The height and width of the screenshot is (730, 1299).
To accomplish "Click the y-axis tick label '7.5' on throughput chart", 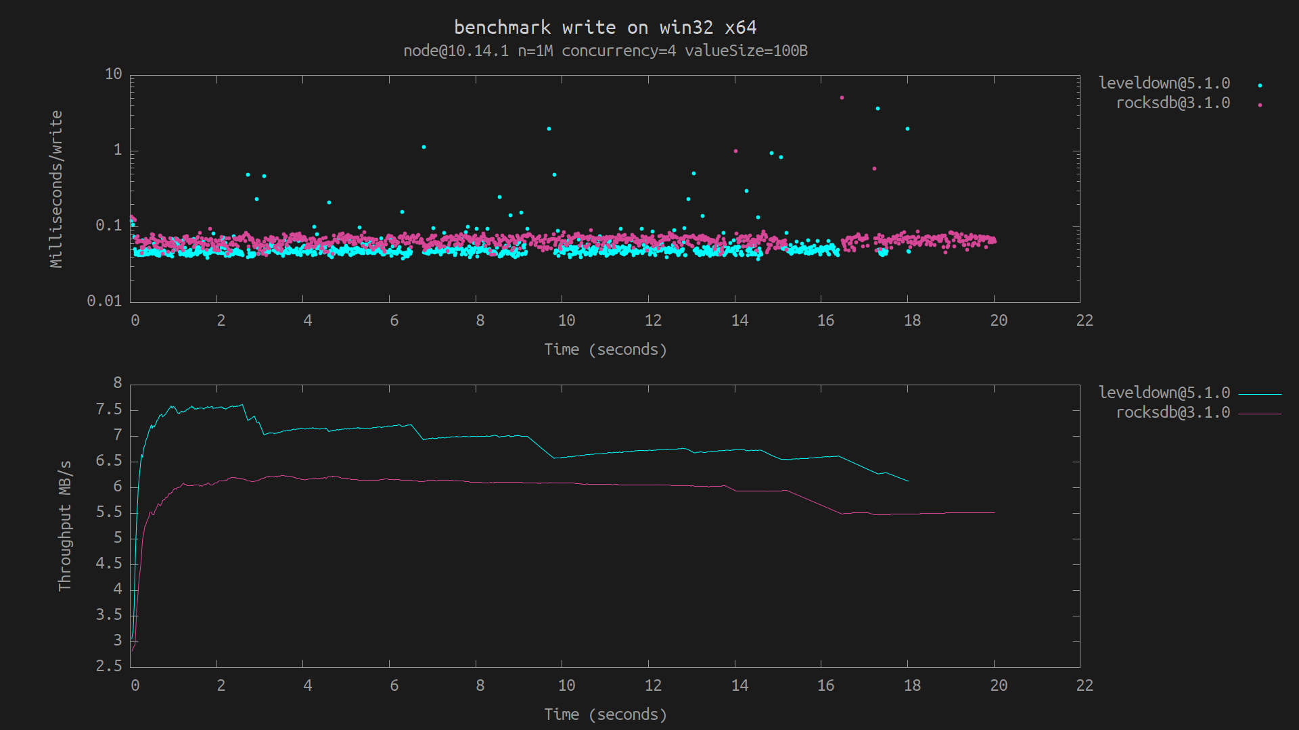I will (109, 410).
